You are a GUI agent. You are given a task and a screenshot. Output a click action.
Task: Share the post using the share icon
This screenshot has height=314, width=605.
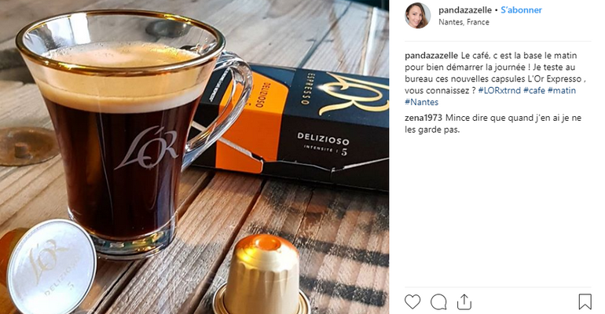464,302
